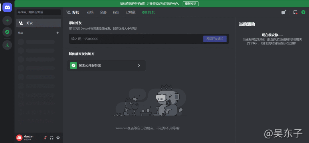This screenshot has height=143, width=309.
Task: Click the green compass icon beside 探索公开服务器
Action: pyautogui.click(x=73, y=65)
